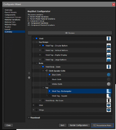Click the Mega model thumbnail
This screenshot has height=130, width=116.
coord(109,110)
